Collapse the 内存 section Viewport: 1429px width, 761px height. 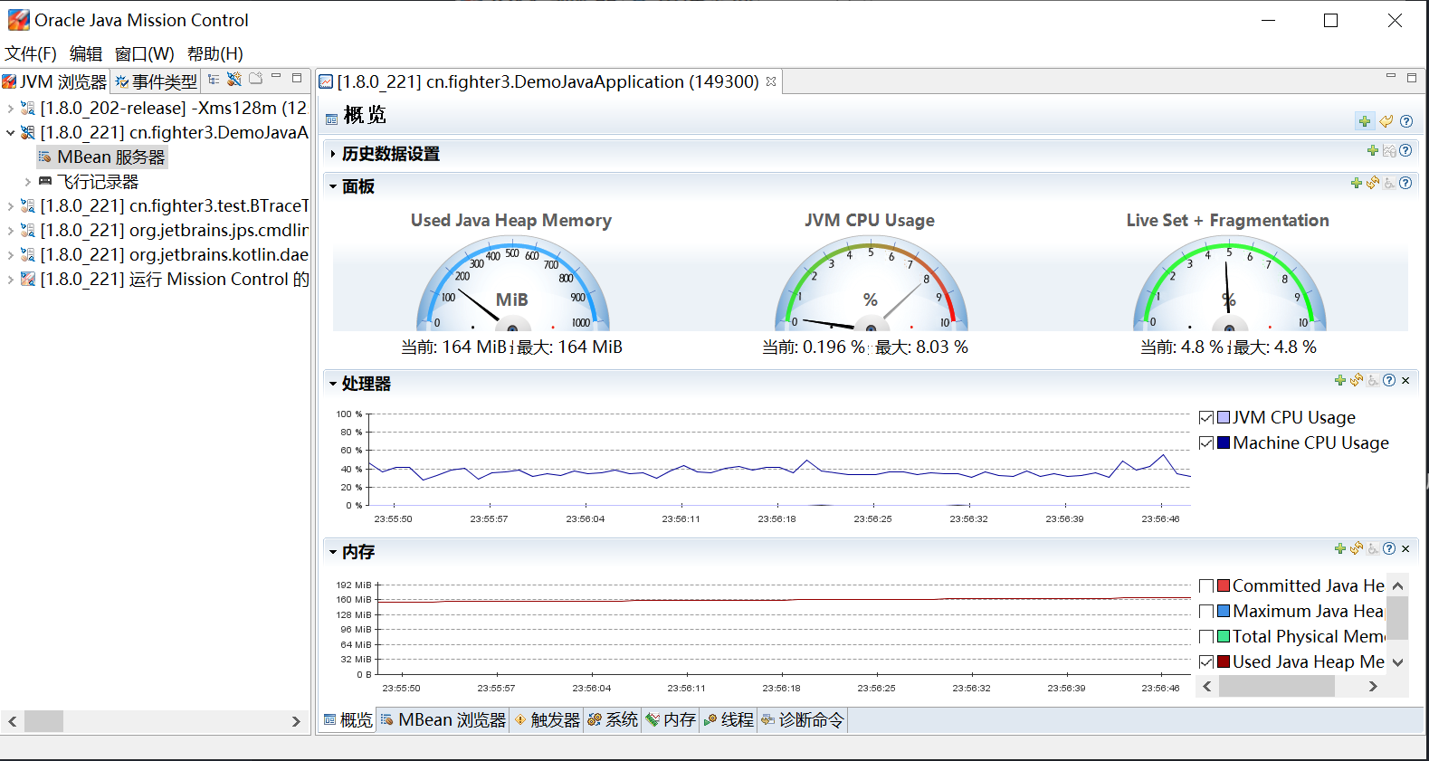coord(333,552)
